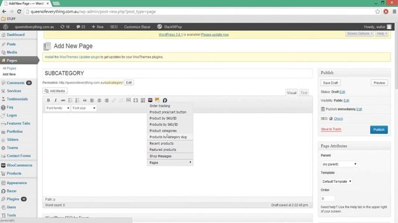398x223 pixels.
Task: Open BackWPup in admin bar
Action: tap(169, 27)
